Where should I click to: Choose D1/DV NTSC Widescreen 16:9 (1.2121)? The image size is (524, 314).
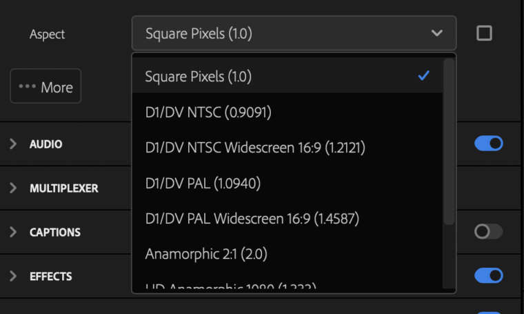point(288,148)
